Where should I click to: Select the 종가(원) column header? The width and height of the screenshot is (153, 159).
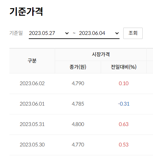click(78, 67)
